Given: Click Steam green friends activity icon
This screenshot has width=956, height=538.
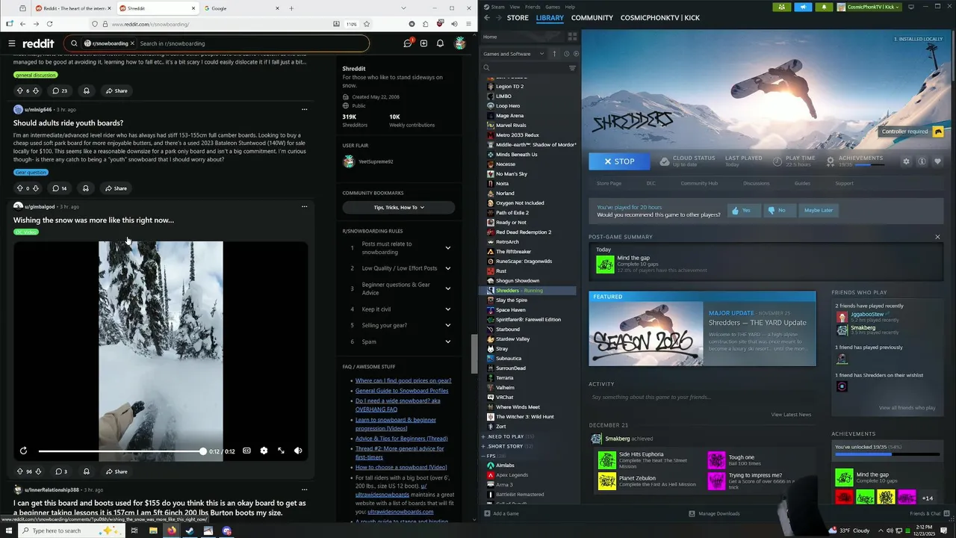Looking at the screenshot, I should click(781, 7).
